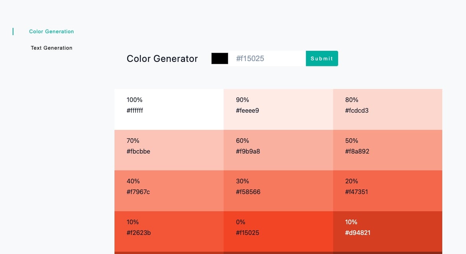Click the Submit button
Viewport: 466px width, 254px height.
(x=322, y=58)
